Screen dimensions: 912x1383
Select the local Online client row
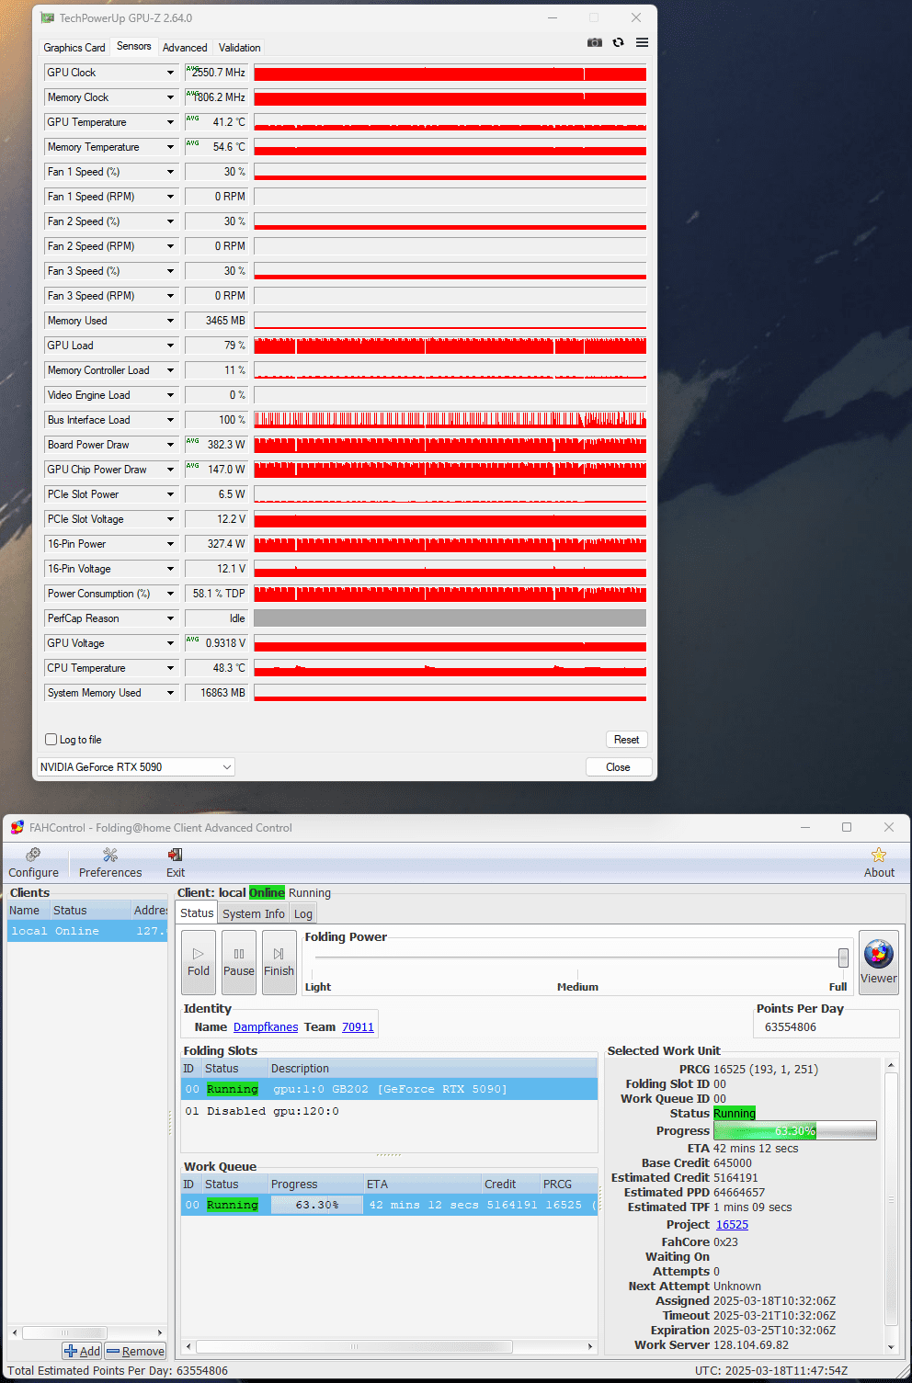point(87,931)
